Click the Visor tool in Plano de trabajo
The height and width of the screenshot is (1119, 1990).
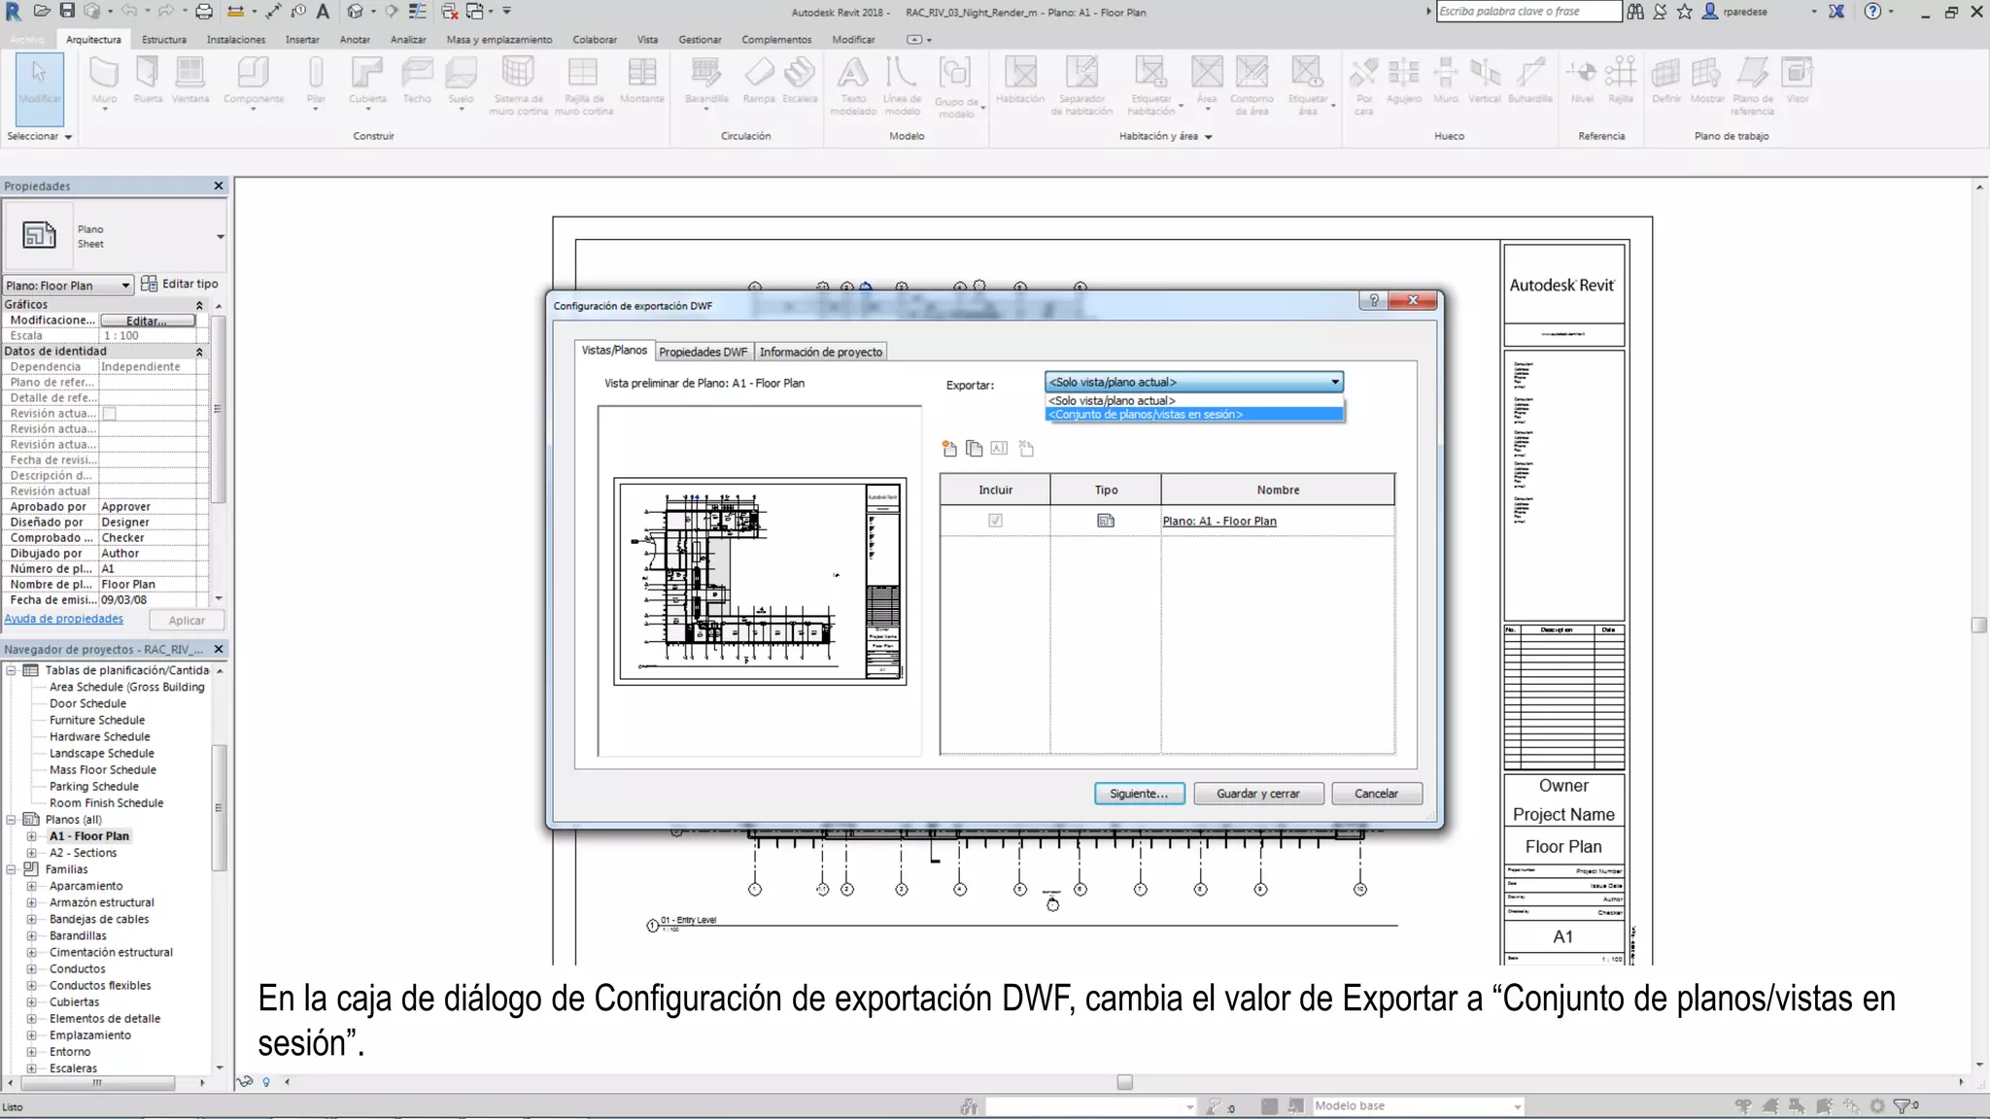pyautogui.click(x=1798, y=82)
